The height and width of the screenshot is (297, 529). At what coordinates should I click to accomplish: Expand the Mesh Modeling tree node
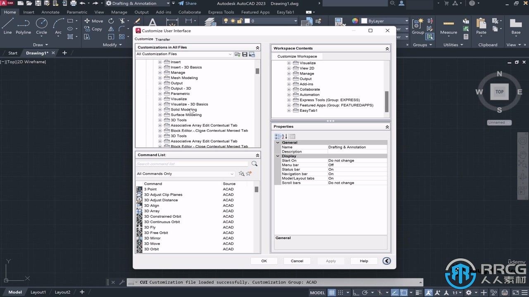160,78
